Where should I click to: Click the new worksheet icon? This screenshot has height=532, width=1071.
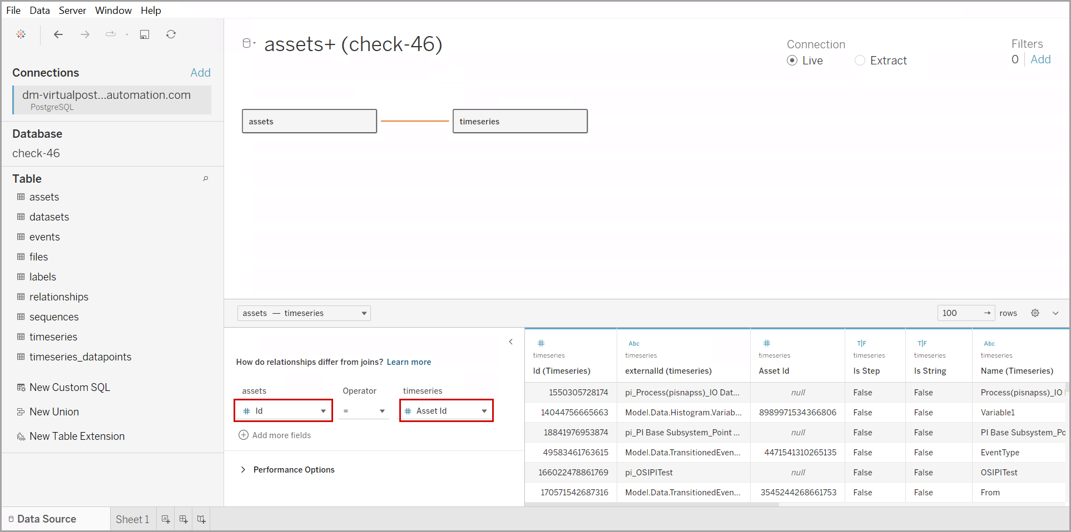pos(166,519)
